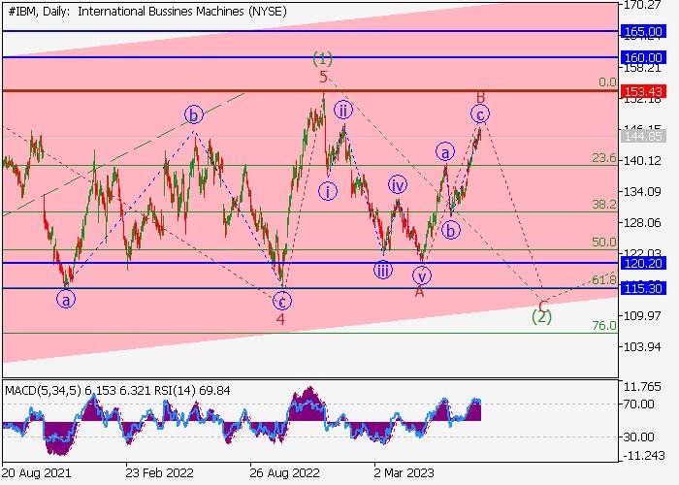Click the 109.97 price axis value

[x=642, y=315]
